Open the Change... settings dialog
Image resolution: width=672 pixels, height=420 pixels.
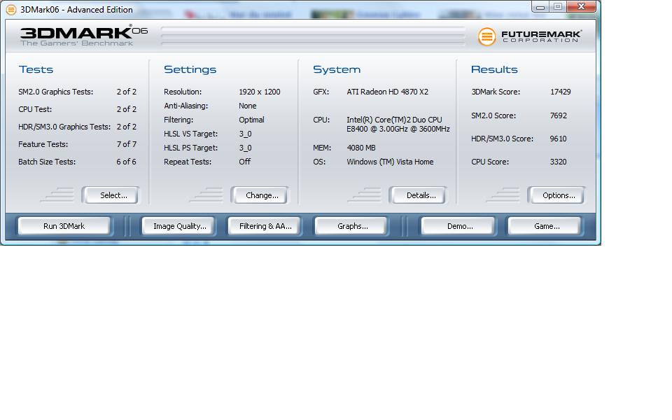click(x=259, y=195)
